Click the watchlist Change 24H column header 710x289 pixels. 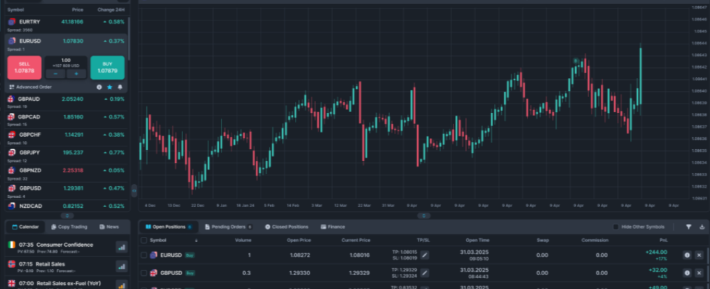point(111,9)
